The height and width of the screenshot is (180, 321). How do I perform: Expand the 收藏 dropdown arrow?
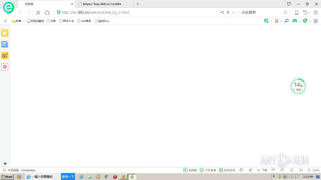point(24,21)
